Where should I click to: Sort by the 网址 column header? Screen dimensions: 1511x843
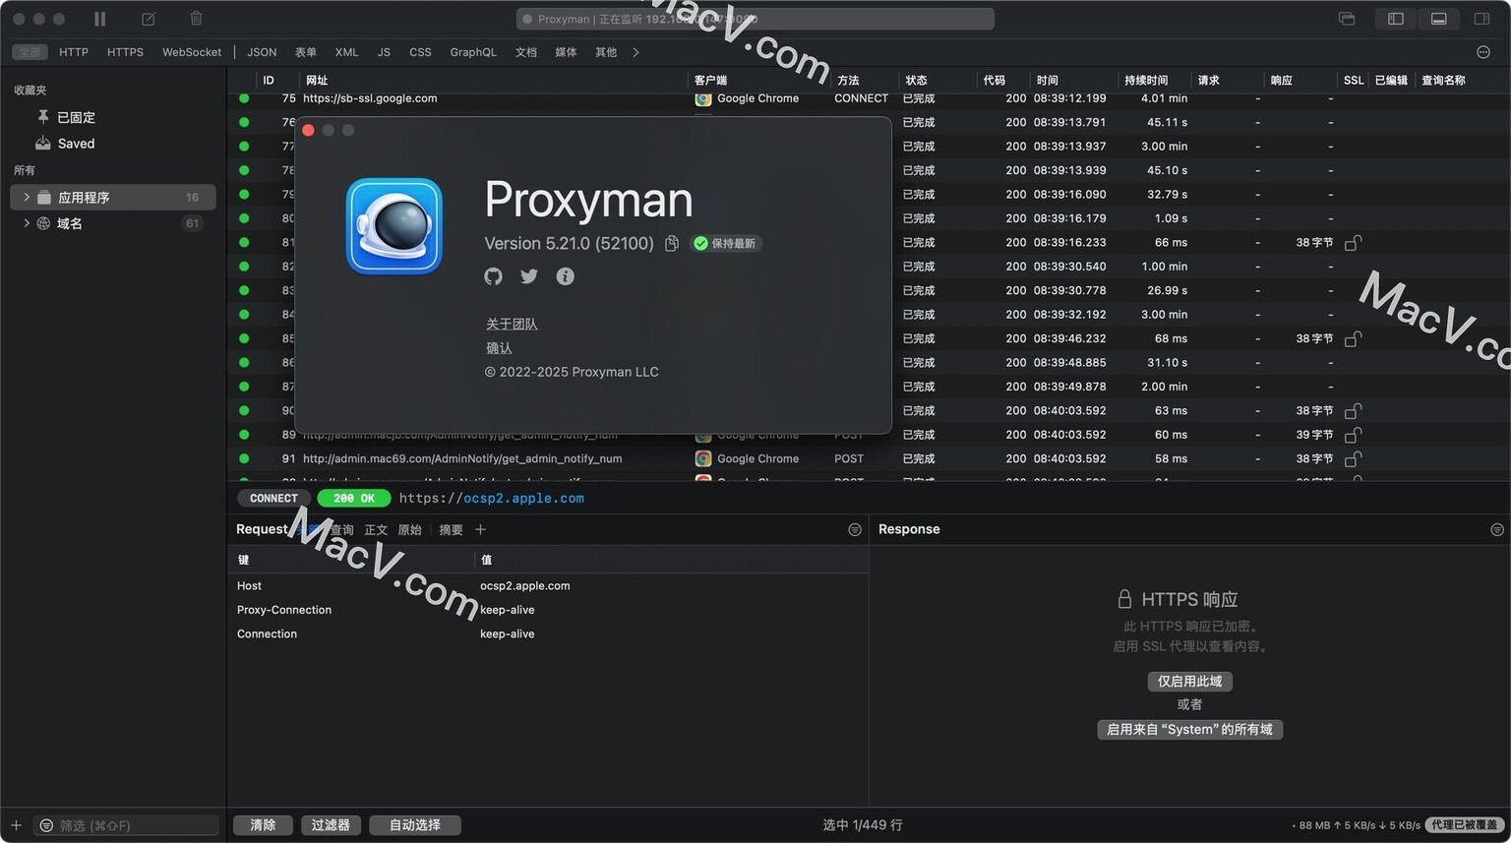317,80
